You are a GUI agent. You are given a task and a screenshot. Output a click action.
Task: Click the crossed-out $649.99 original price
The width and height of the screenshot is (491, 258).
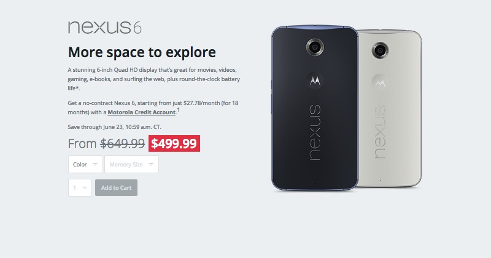tap(122, 144)
